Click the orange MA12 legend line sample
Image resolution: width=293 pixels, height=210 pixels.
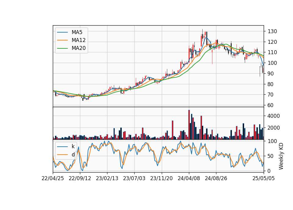(x=62, y=40)
